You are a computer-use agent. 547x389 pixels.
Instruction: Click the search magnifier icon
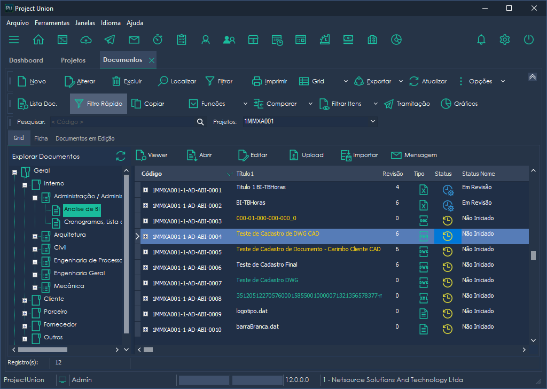(x=200, y=122)
